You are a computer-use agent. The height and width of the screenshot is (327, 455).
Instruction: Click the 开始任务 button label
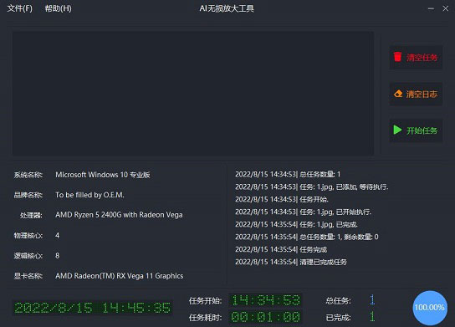pos(422,130)
